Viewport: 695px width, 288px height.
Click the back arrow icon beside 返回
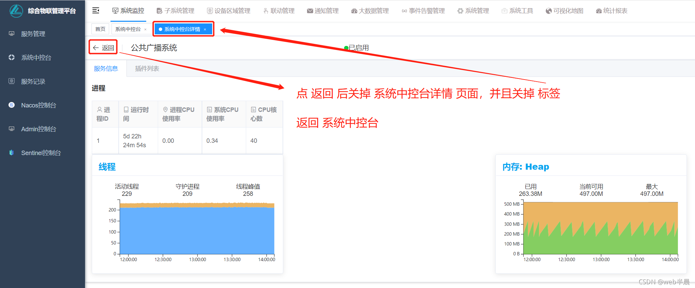pyautogui.click(x=96, y=48)
